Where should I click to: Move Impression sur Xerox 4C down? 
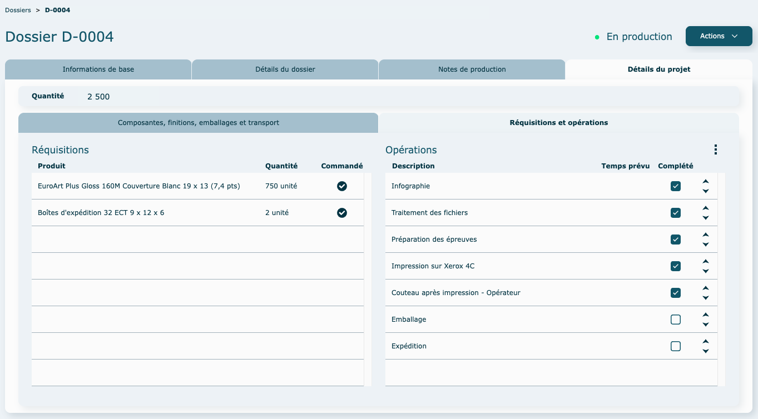tap(706, 271)
